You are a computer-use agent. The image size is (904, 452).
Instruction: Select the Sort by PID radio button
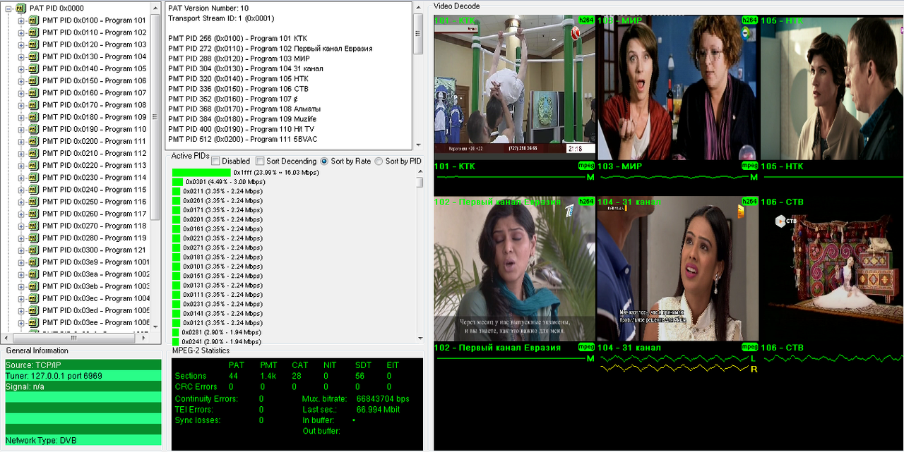379,161
